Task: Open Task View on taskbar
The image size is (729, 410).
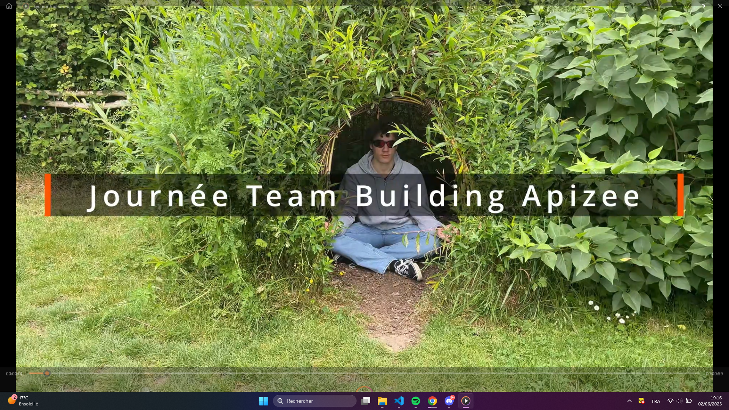Action: click(366, 401)
